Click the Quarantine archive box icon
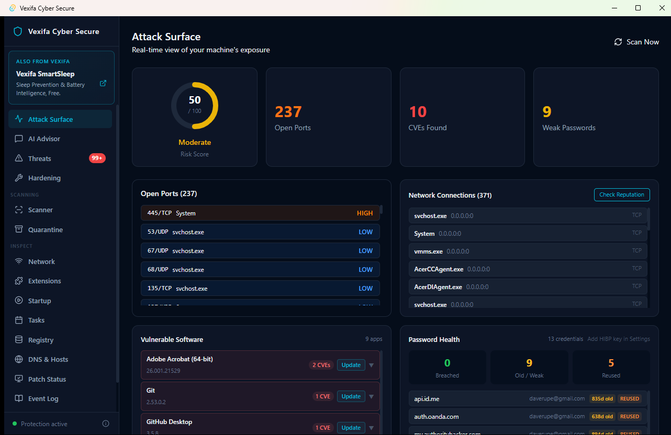The image size is (671, 435). 19,230
